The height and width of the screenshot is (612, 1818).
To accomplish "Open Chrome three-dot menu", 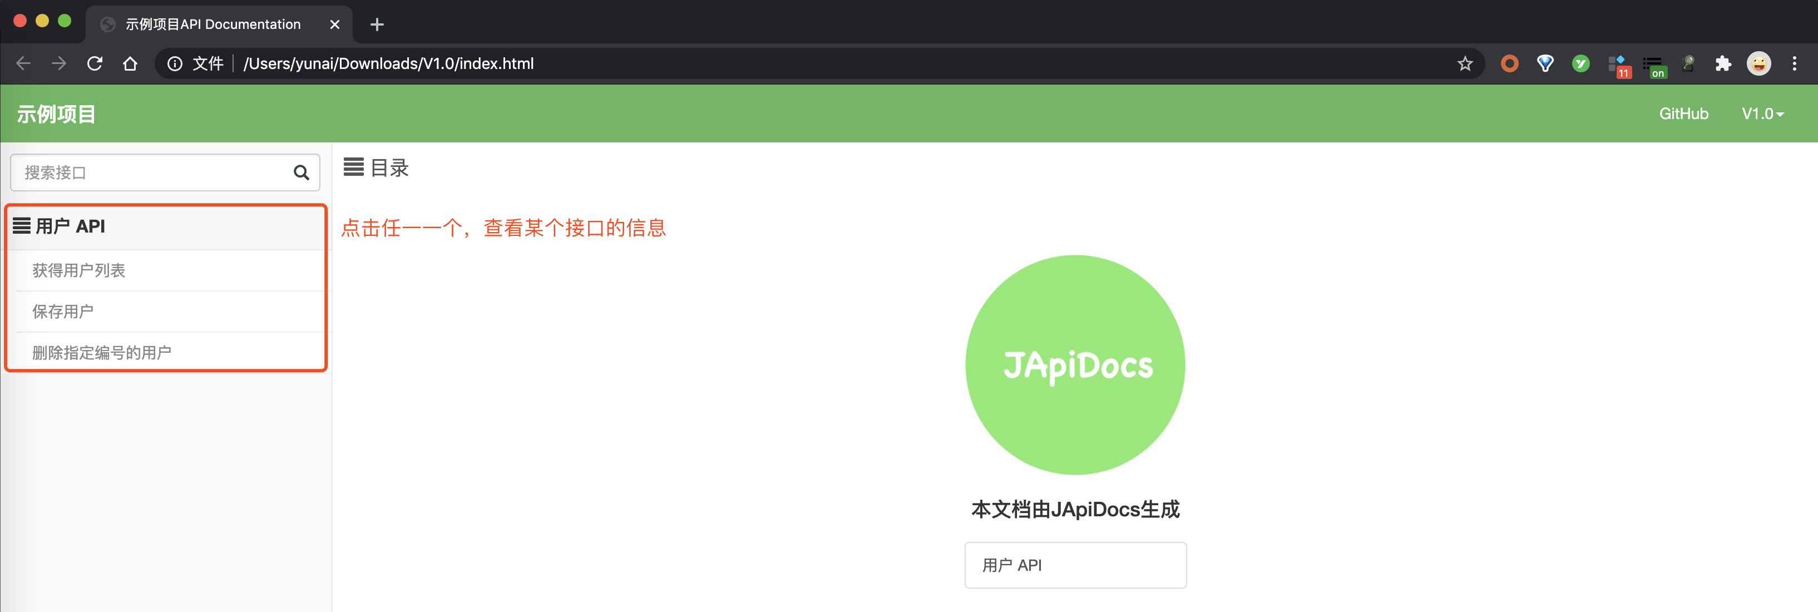I will (x=1794, y=63).
